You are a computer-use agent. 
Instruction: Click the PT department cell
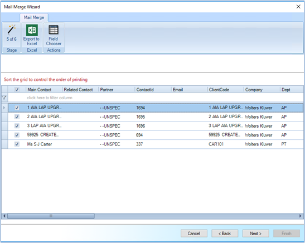(284, 144)
